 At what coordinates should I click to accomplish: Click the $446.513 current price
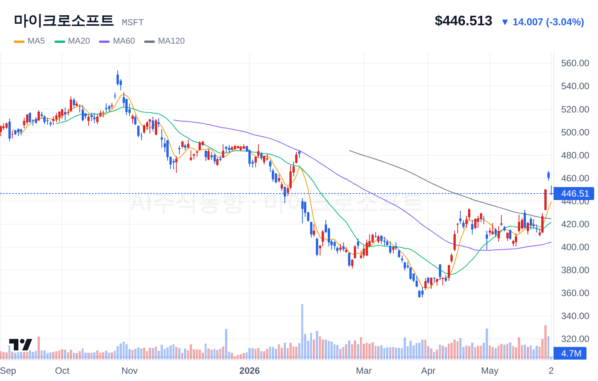pyautogui.click(x=463, y=21)
